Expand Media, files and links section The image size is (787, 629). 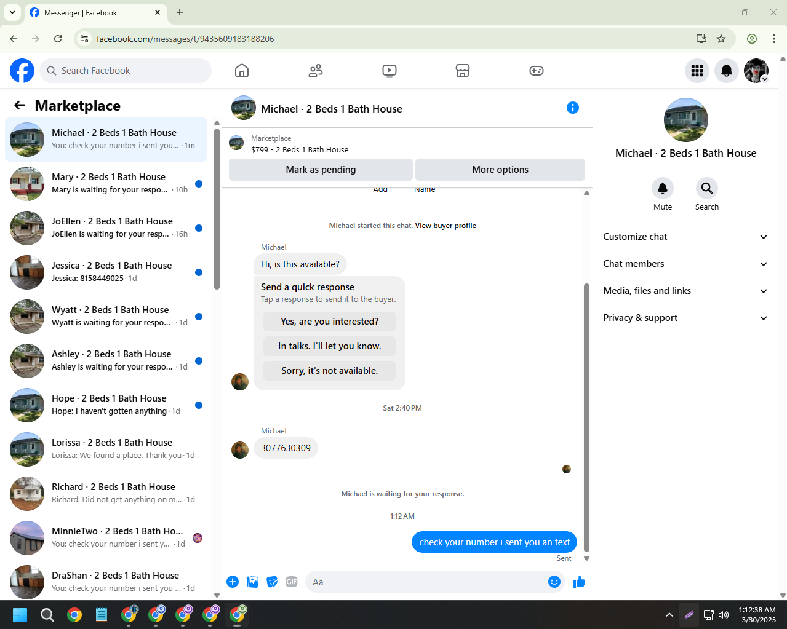(x=685, y=291)
